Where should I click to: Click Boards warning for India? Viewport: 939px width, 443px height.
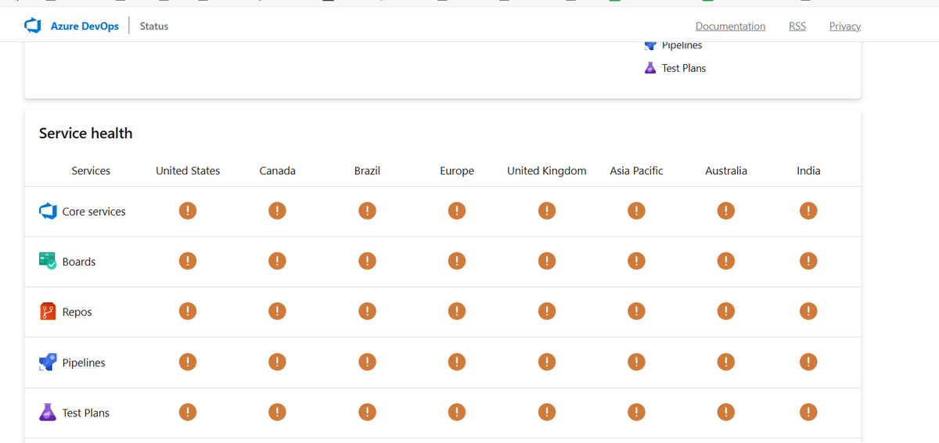[x=808, y=261]
